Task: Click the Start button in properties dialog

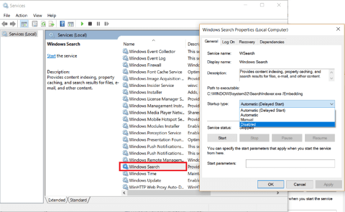Action: click(222, 138)
